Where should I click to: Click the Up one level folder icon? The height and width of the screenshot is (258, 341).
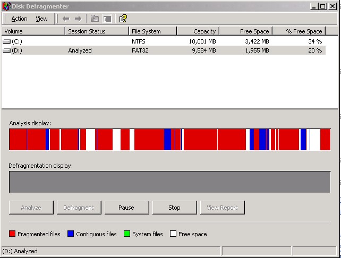(95, 19)
